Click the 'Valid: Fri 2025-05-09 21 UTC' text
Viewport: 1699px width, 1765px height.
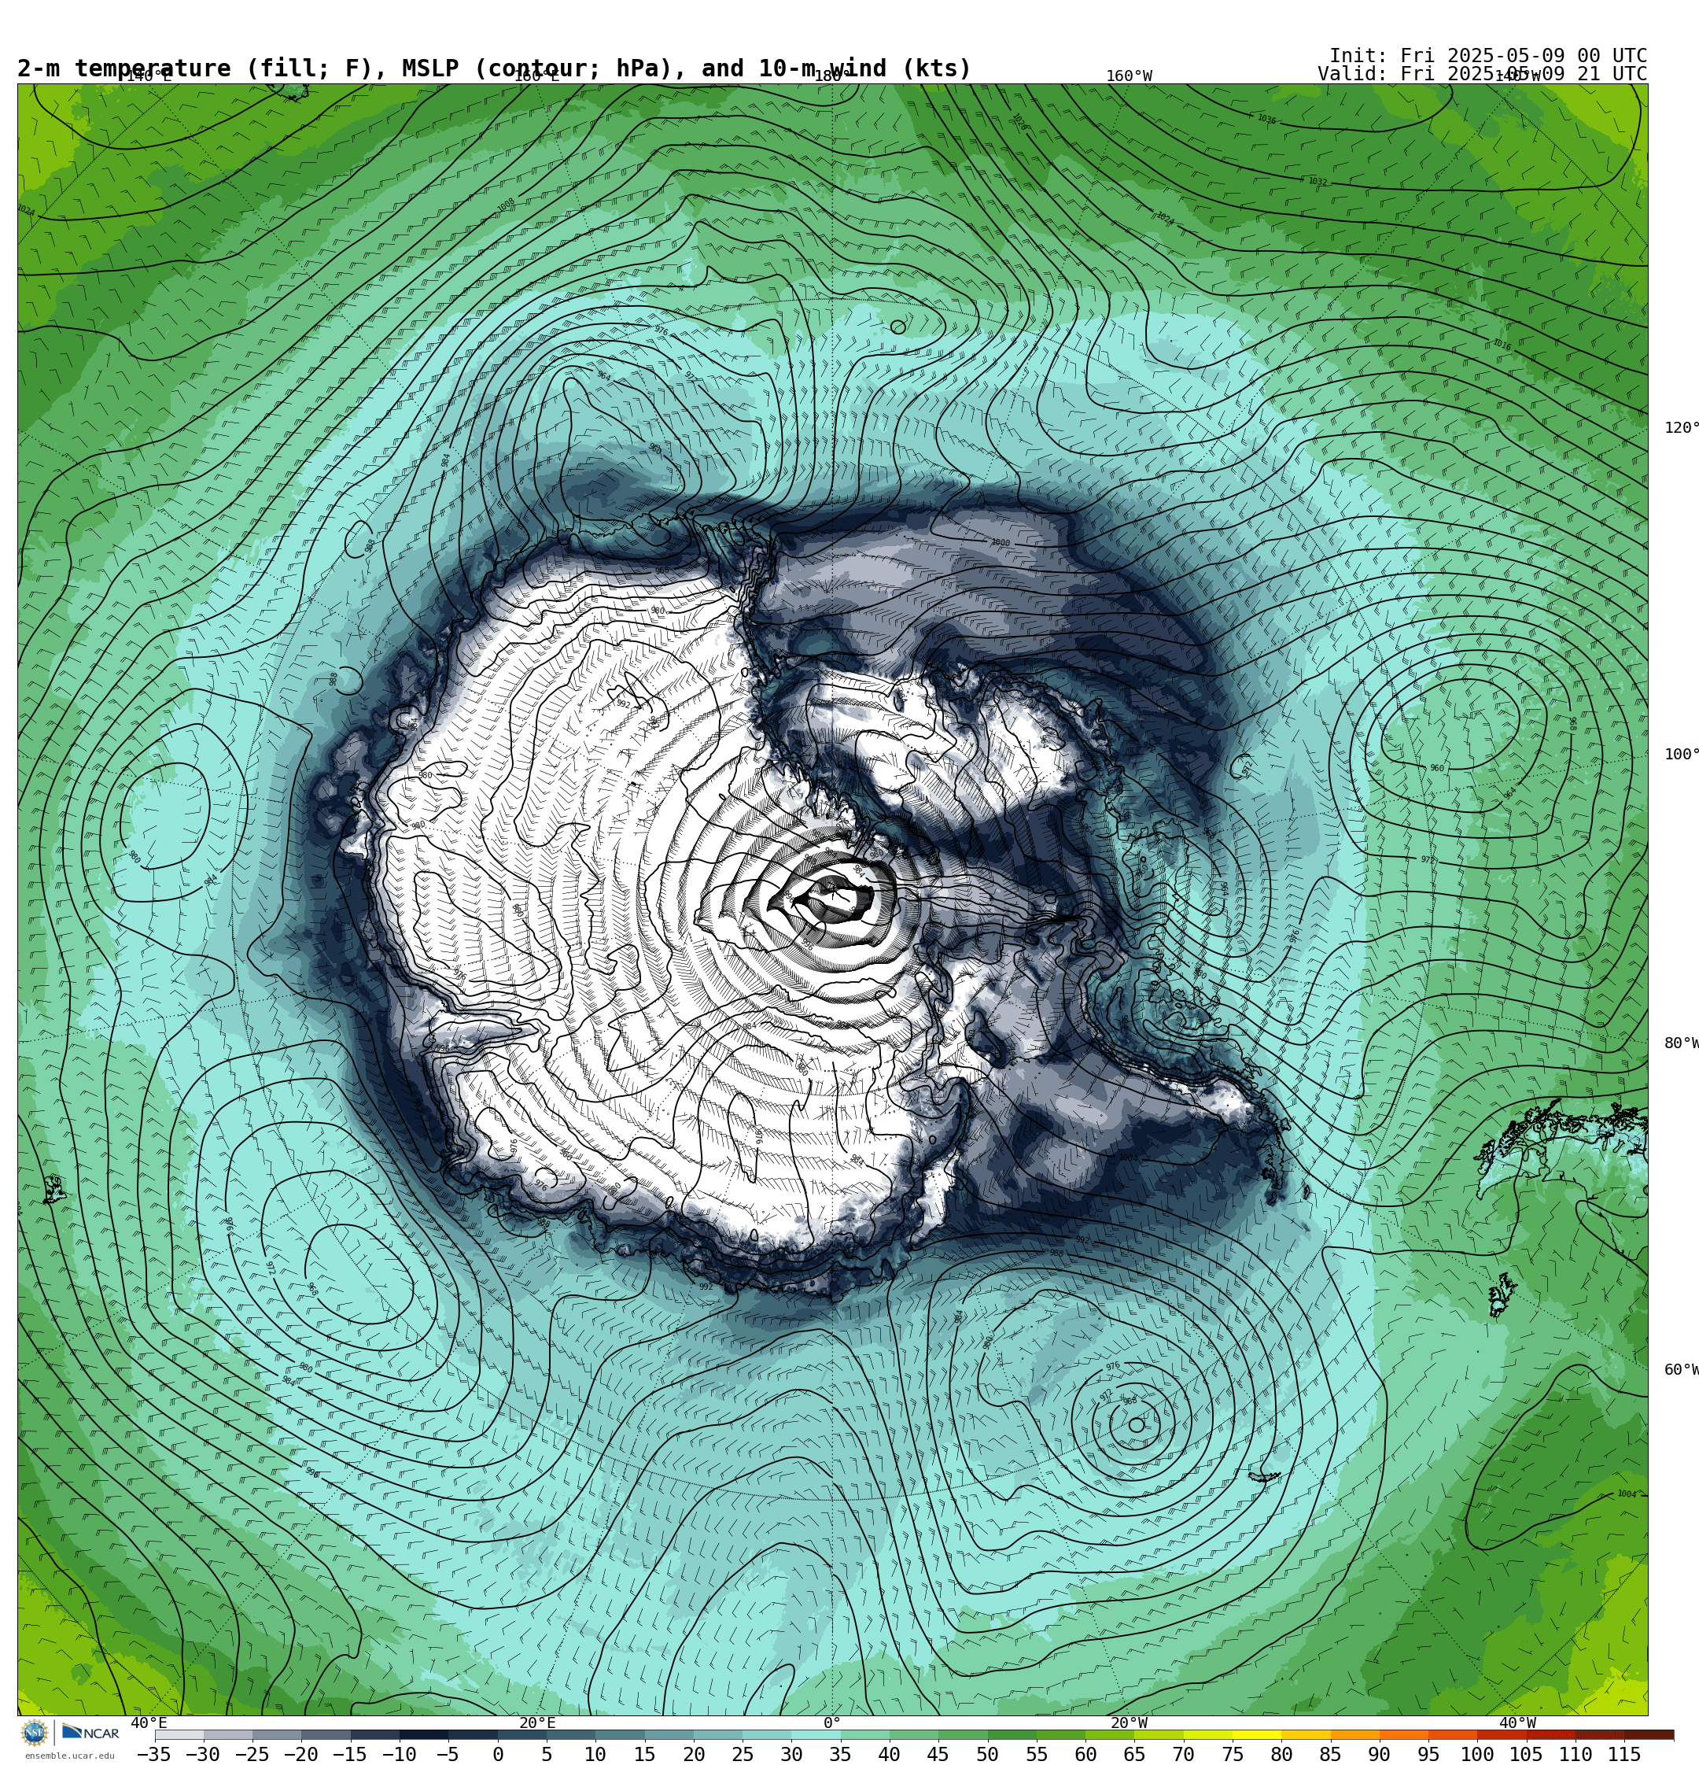click(1482, 74)
